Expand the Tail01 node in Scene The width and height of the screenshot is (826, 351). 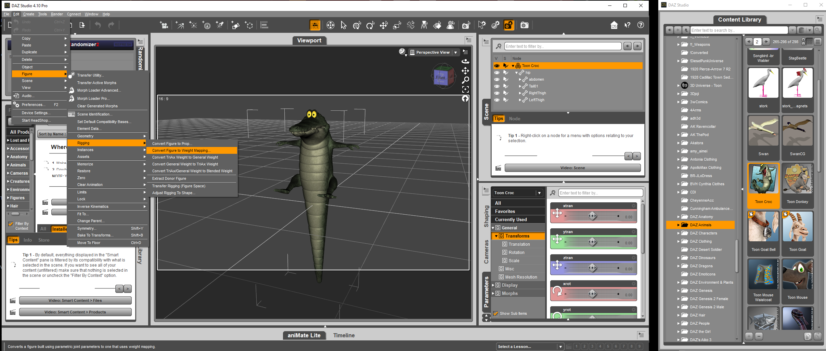(520, 86)
